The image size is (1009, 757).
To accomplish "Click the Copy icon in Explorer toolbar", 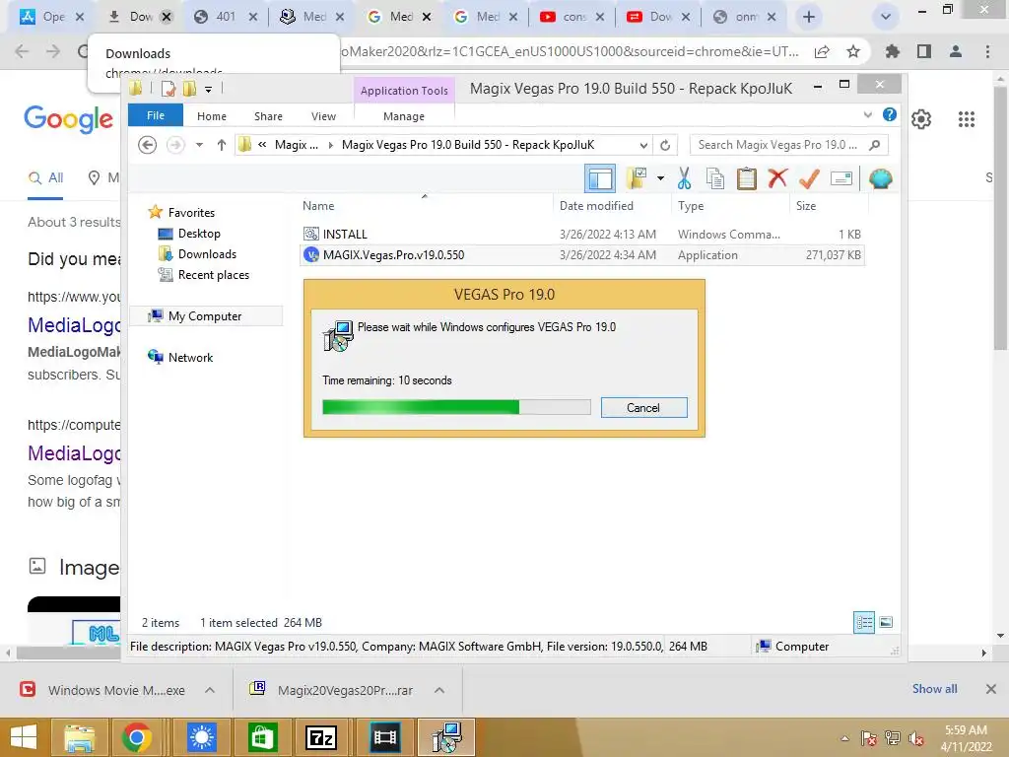I will point(715,179).
